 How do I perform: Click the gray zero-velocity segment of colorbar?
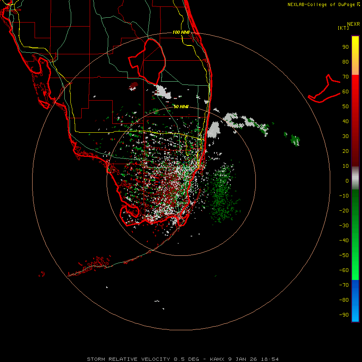point(355,178)
